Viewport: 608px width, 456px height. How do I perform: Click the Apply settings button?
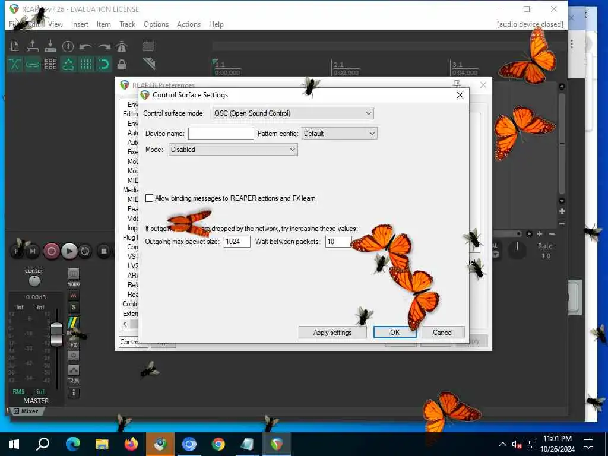tap(332, 332)
